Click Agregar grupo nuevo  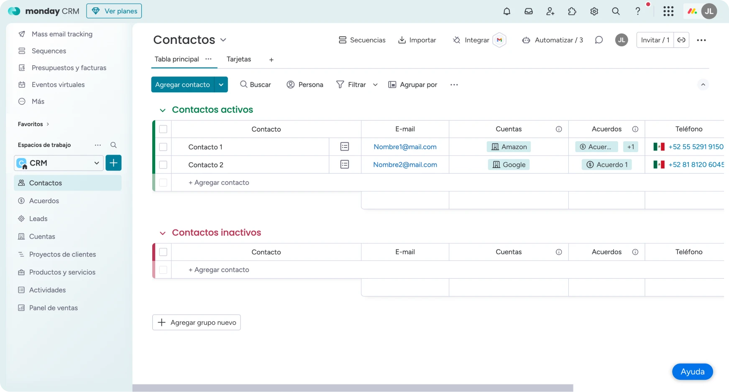(x=197, y=322)
